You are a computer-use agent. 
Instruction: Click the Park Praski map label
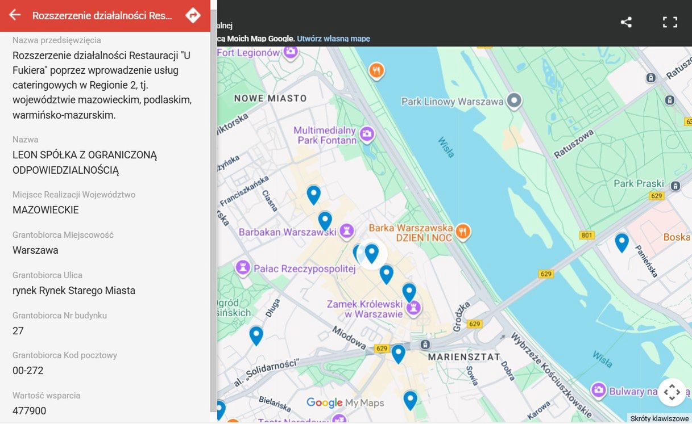pyautogui.click(x=639, y=184)
